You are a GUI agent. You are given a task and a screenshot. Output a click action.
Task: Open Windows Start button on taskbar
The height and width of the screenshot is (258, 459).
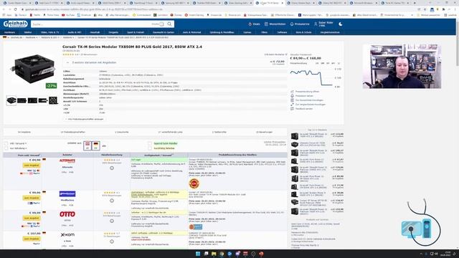198,254
